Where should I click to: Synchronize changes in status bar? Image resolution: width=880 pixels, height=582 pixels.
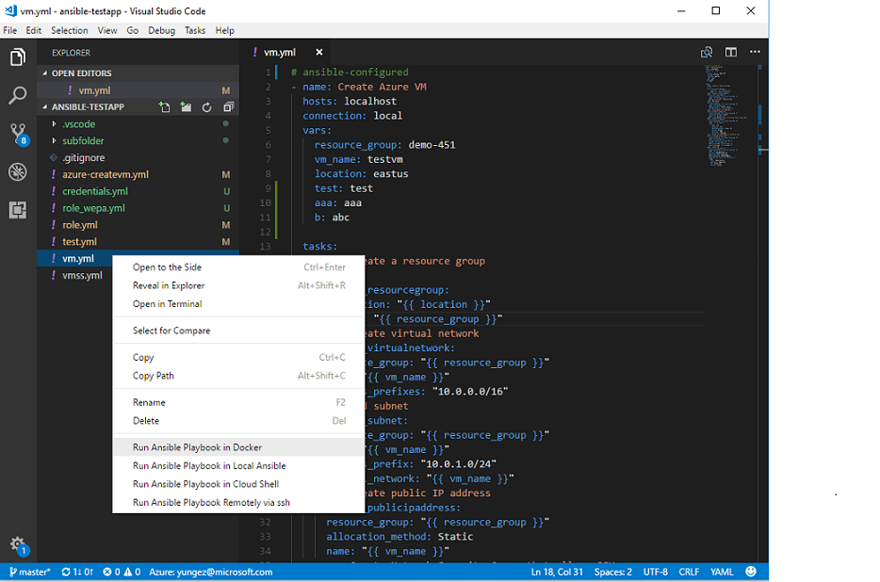(77, 572)
